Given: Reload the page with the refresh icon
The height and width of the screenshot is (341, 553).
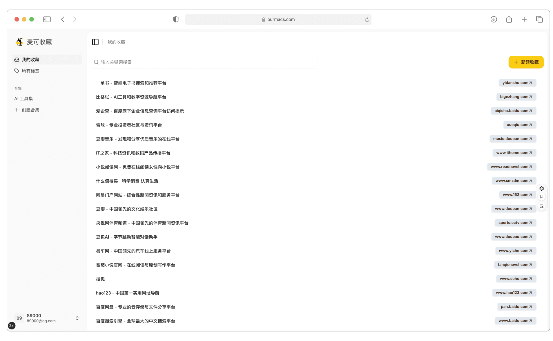Looking at the screenshot, I should [x=367, y=19].
